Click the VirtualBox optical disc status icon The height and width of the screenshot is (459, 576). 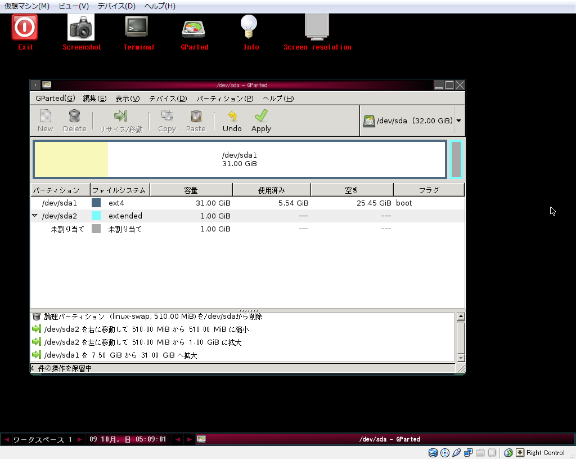445,453
